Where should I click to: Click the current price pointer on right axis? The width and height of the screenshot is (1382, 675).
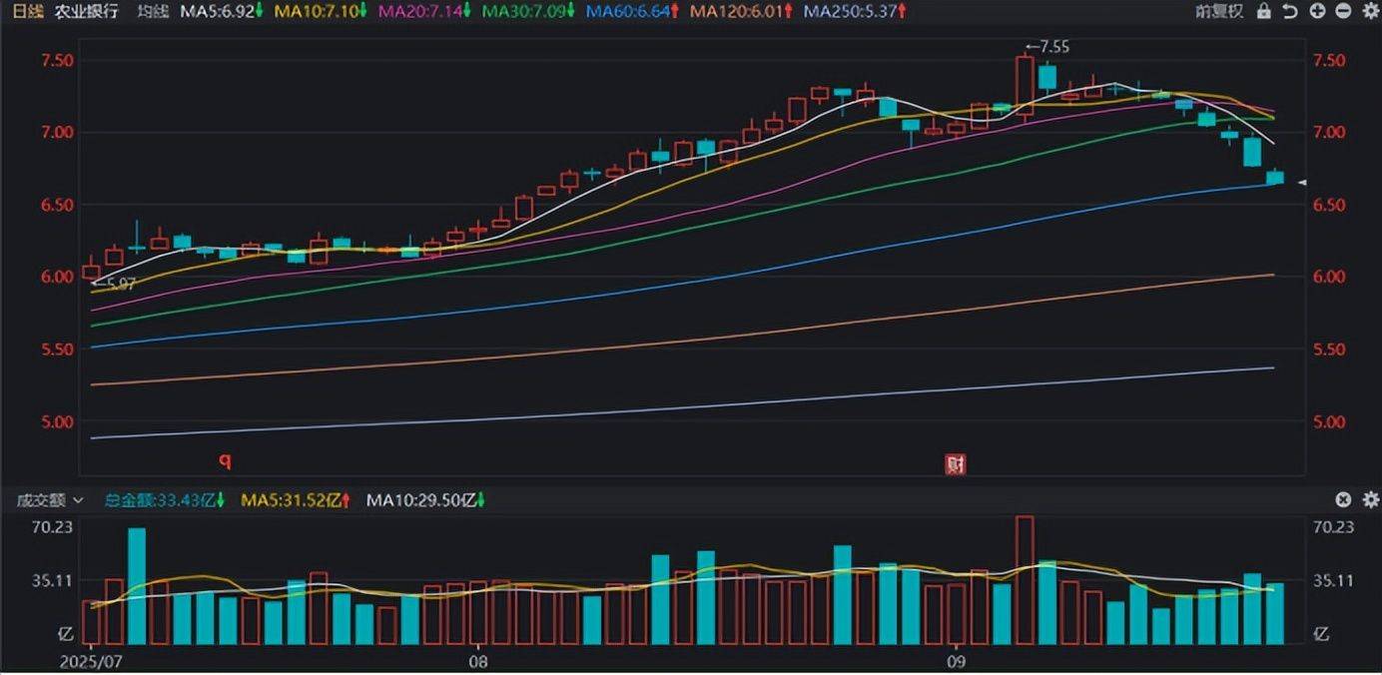pyautogui.click(x=1302, y=183)
